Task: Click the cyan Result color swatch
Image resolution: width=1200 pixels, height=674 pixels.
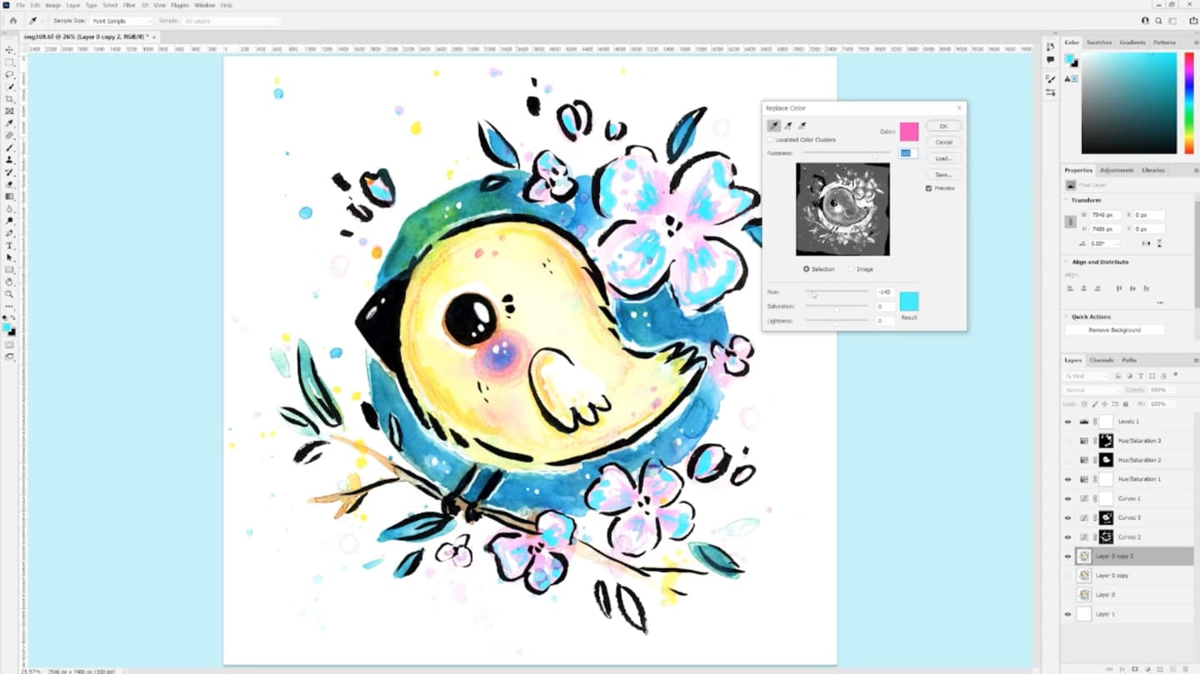Action: [909, 302]
